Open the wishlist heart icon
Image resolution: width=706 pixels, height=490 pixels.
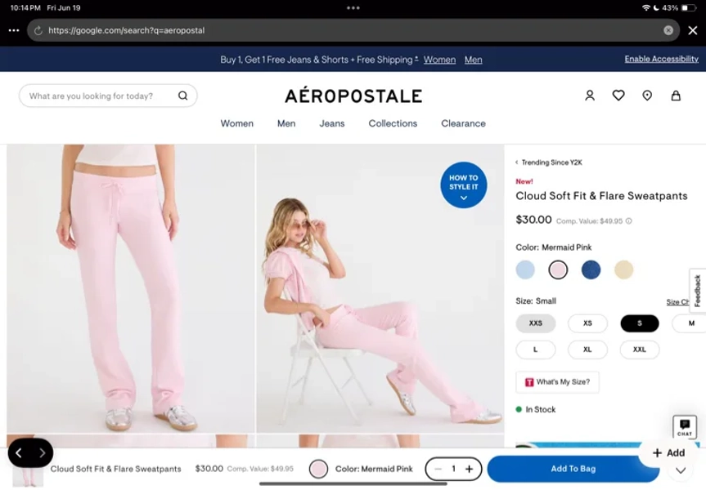click(x=618, y=96)
